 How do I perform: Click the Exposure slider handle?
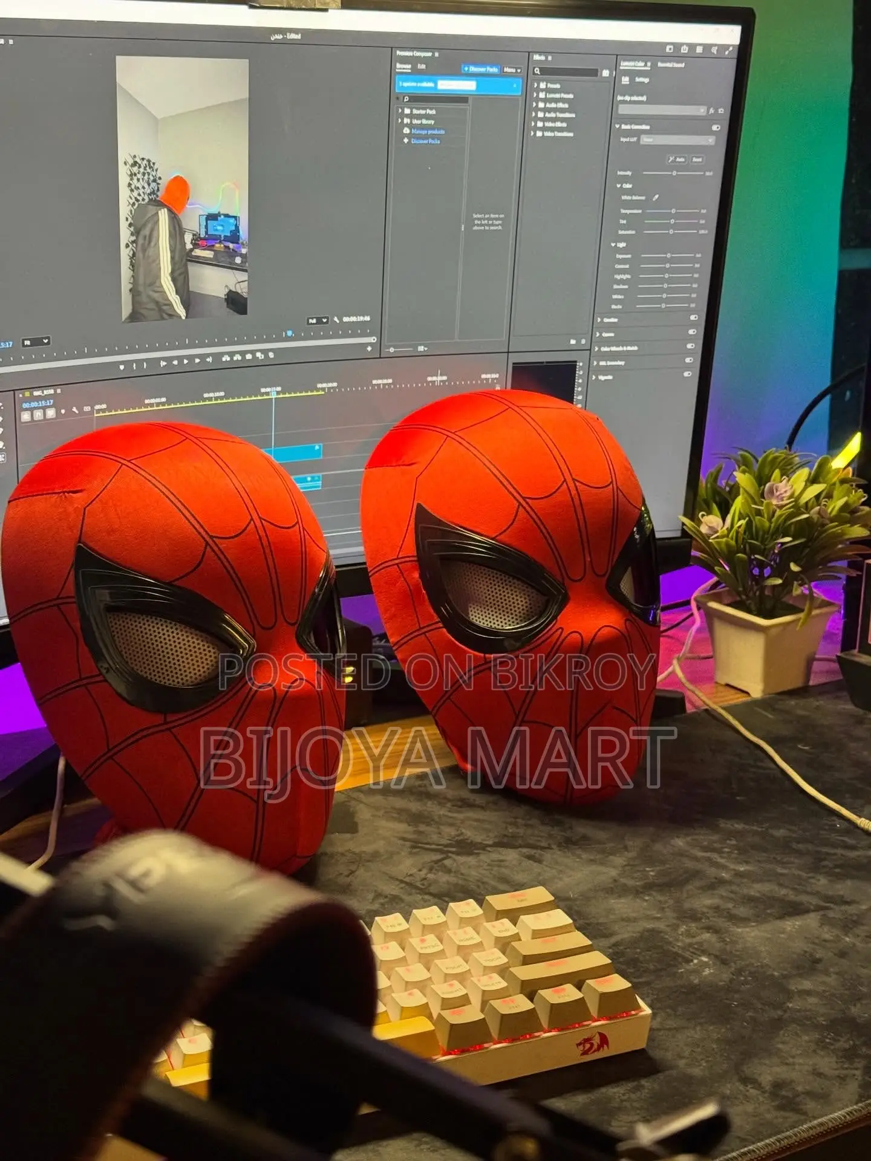click(x=668, y=256)
